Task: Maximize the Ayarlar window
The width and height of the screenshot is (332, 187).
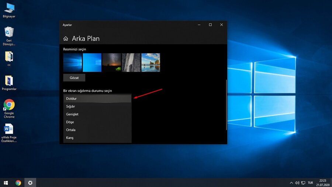Action: point(210,25)
